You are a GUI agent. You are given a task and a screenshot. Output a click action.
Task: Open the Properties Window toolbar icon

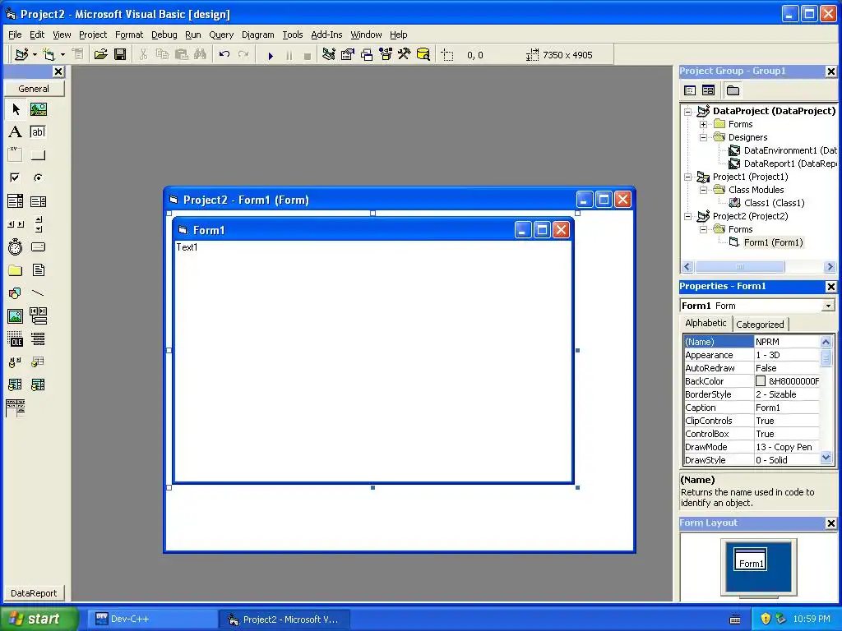tap(348, 55)
